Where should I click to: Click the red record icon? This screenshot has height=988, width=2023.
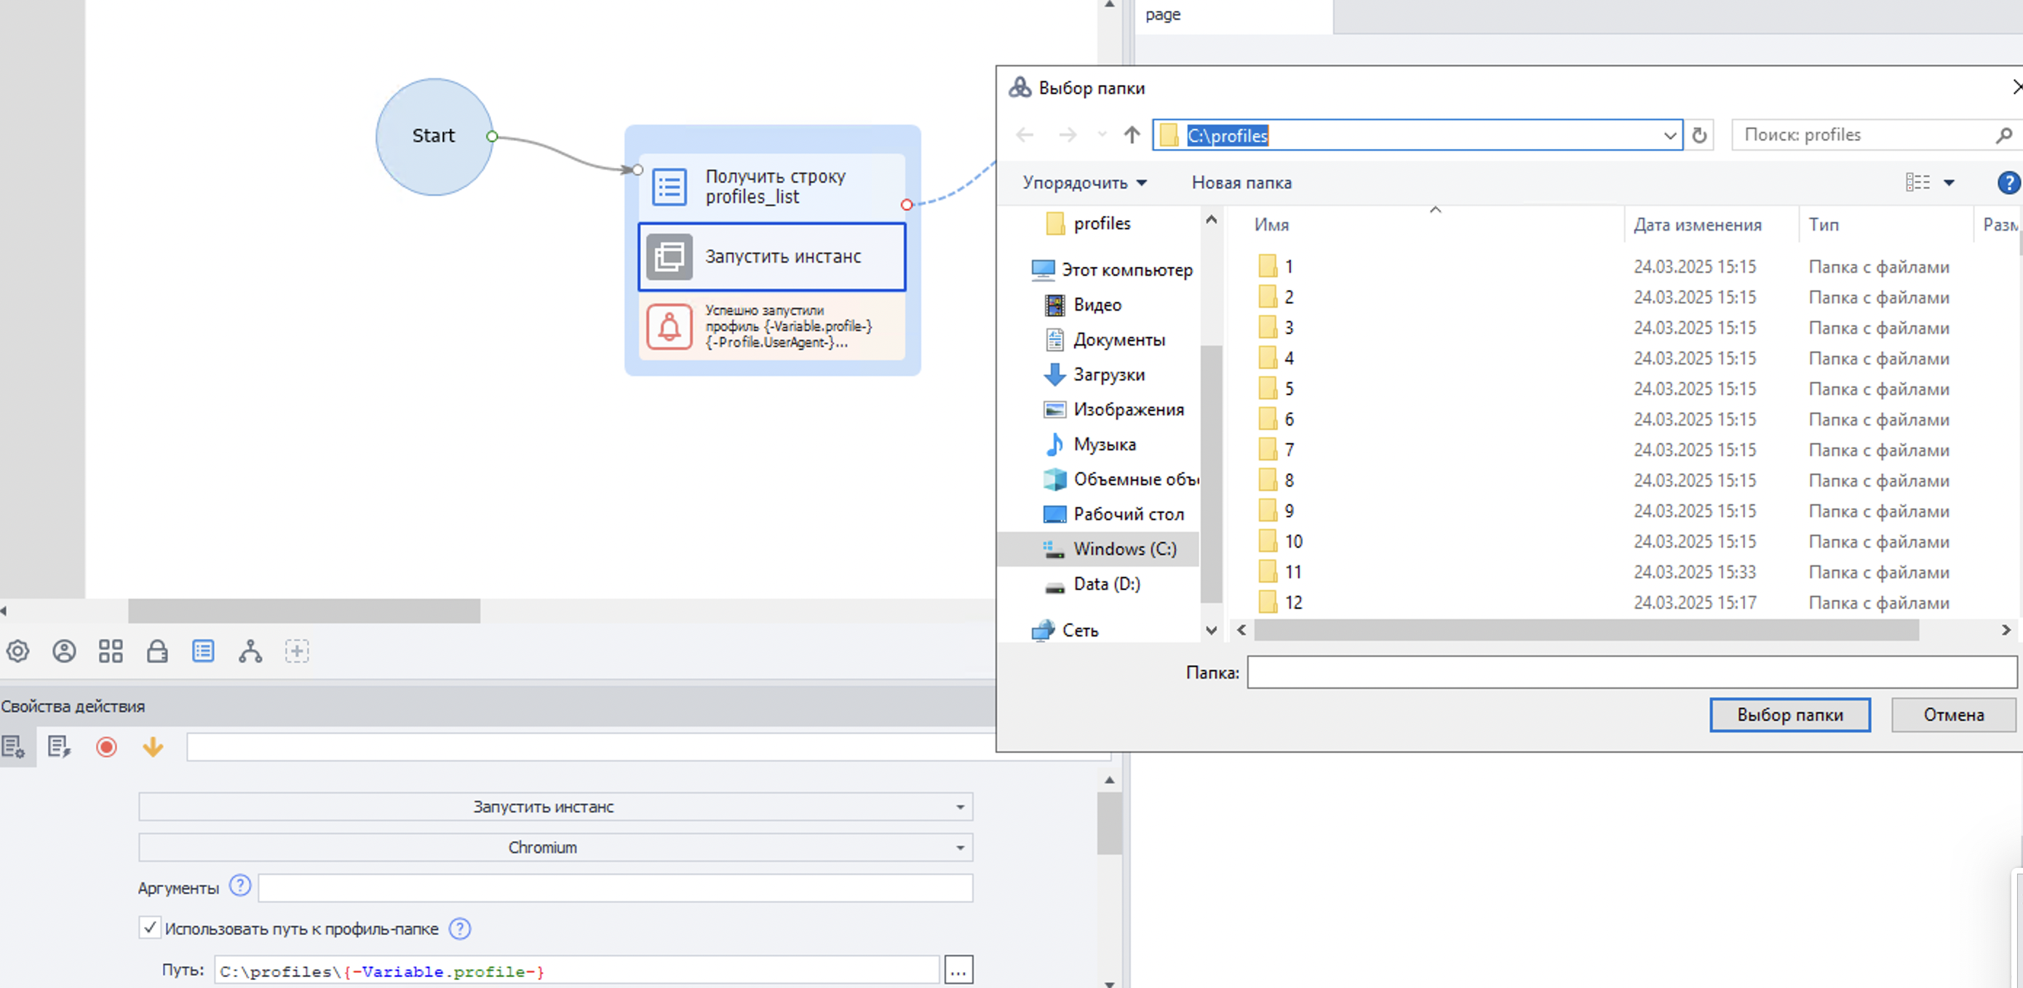106,746
